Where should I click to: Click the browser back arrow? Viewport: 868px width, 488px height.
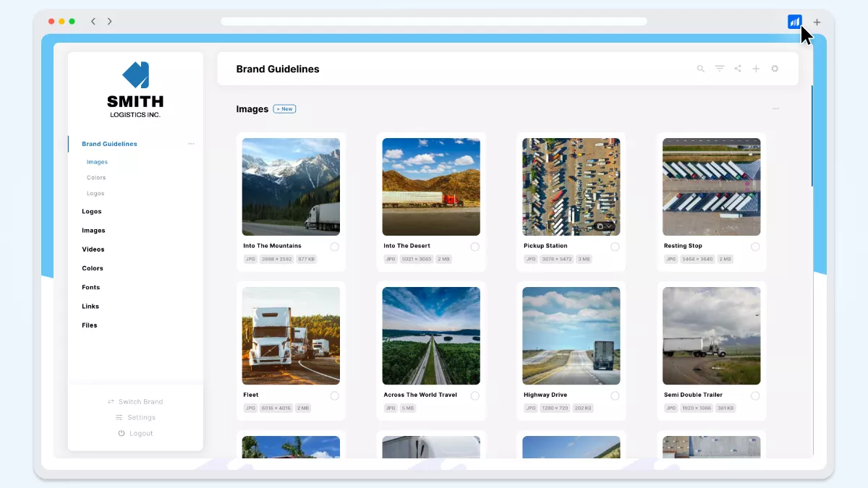click(x=93, y=22)
